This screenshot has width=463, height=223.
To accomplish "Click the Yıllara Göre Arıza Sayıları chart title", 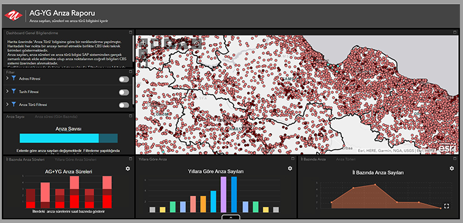I will point(216,172).
